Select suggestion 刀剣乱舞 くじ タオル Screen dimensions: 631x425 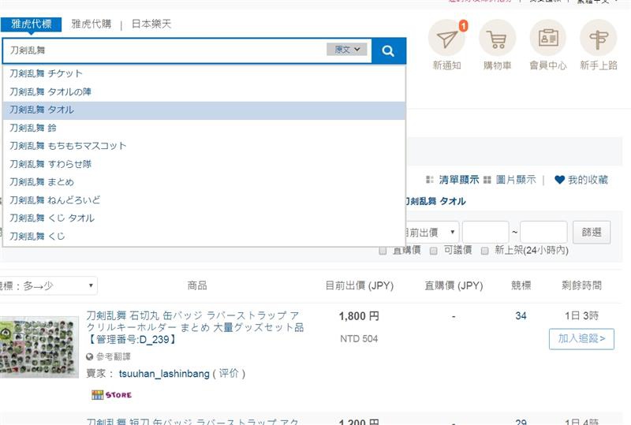click(x=203, y=218)
